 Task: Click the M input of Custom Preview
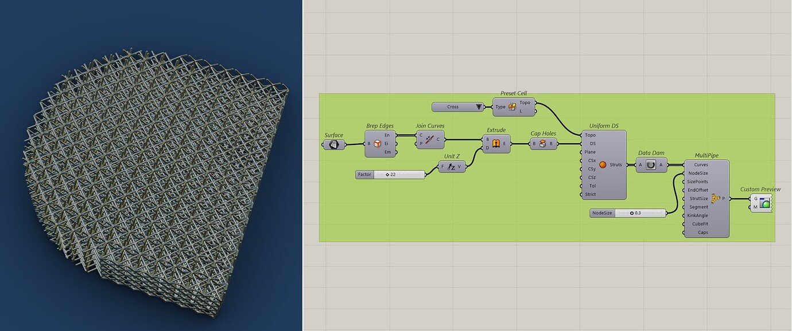[x=751, y=206]
